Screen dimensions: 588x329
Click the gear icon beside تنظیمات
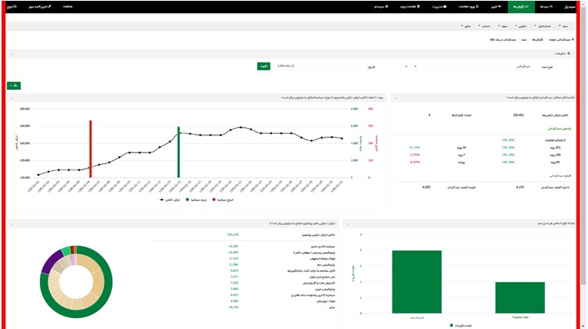(x=569, y=54)
